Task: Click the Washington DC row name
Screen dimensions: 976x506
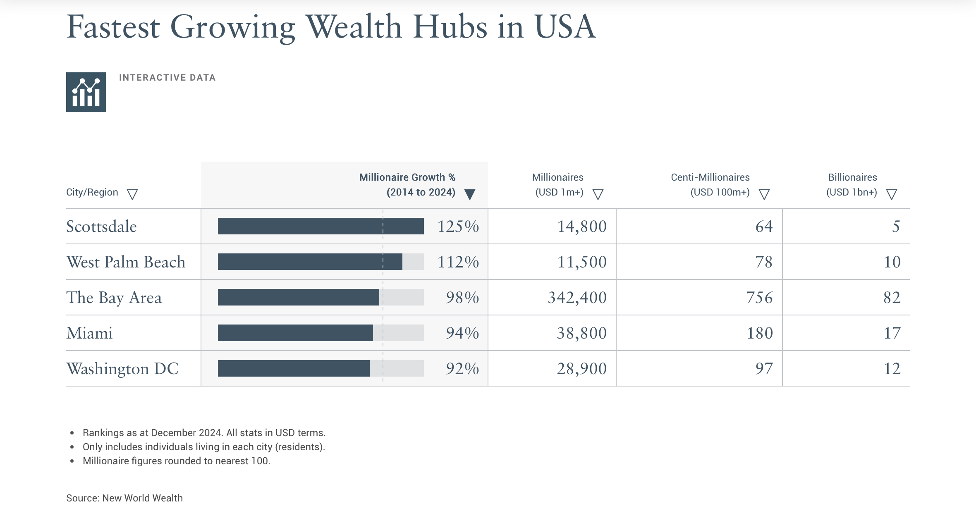Action: (x=122, y=369)
